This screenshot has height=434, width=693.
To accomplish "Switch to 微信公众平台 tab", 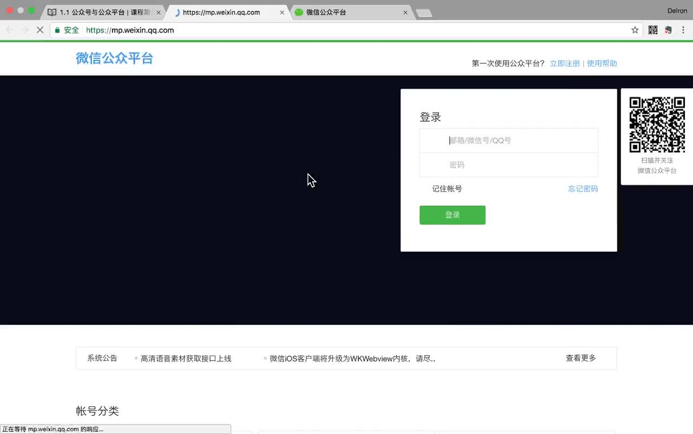I will point(351,12).
